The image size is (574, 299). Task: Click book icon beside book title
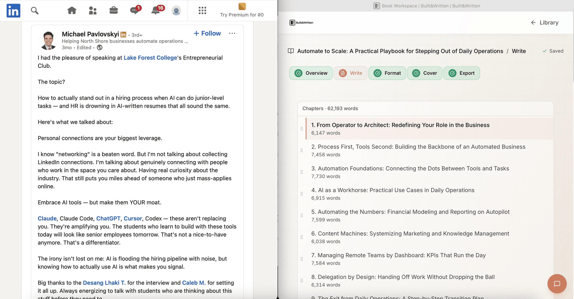291,51
